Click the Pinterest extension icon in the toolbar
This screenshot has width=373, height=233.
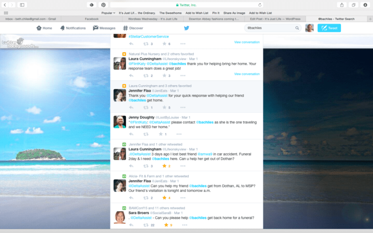(103, 5)
